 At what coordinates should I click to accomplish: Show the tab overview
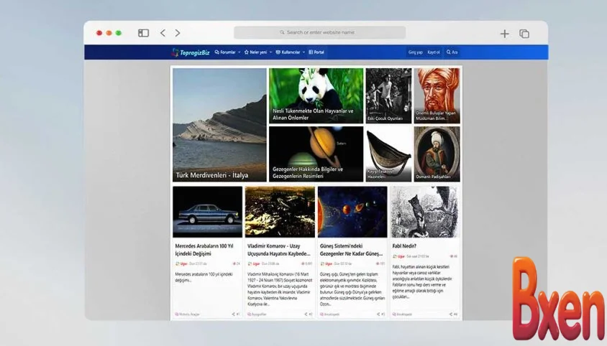(524, 34)
